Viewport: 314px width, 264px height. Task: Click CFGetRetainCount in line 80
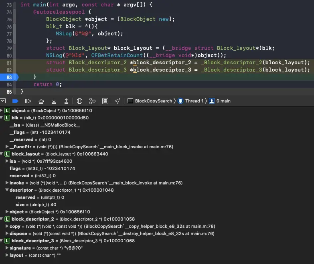[117, 55]
